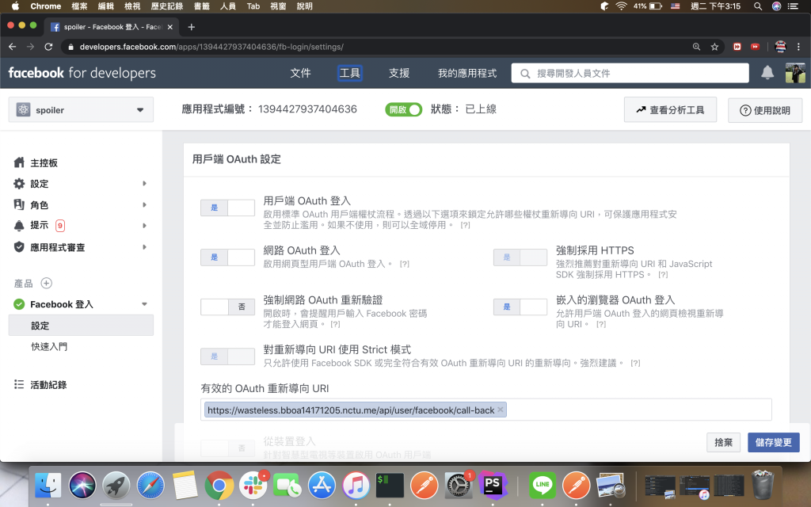Open iTunes music from the Dock
The width and height of the screenshot is (811, 507).
pos(356,486)
